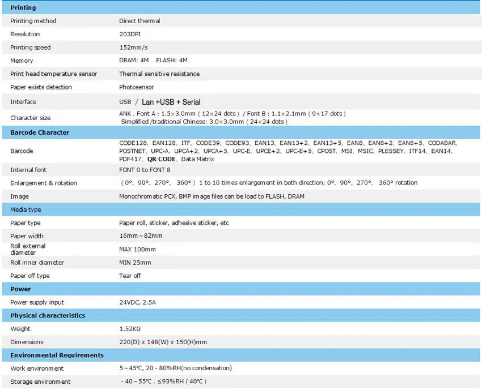Click the 'Photosensor' value
482x390 pixels.
(137, 87)
